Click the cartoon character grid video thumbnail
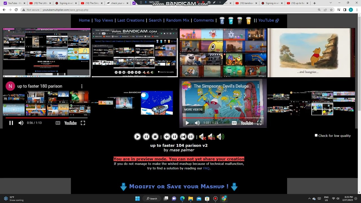The width and height of the screenshot is (361, 203). 223,53
